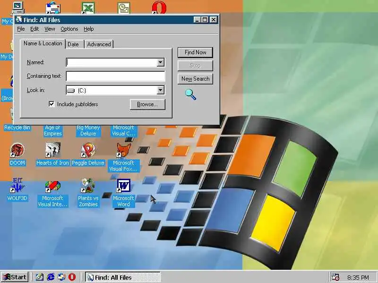The image size is (378, 283).
Task: Open the Help menu
Action: pos(89,29)
